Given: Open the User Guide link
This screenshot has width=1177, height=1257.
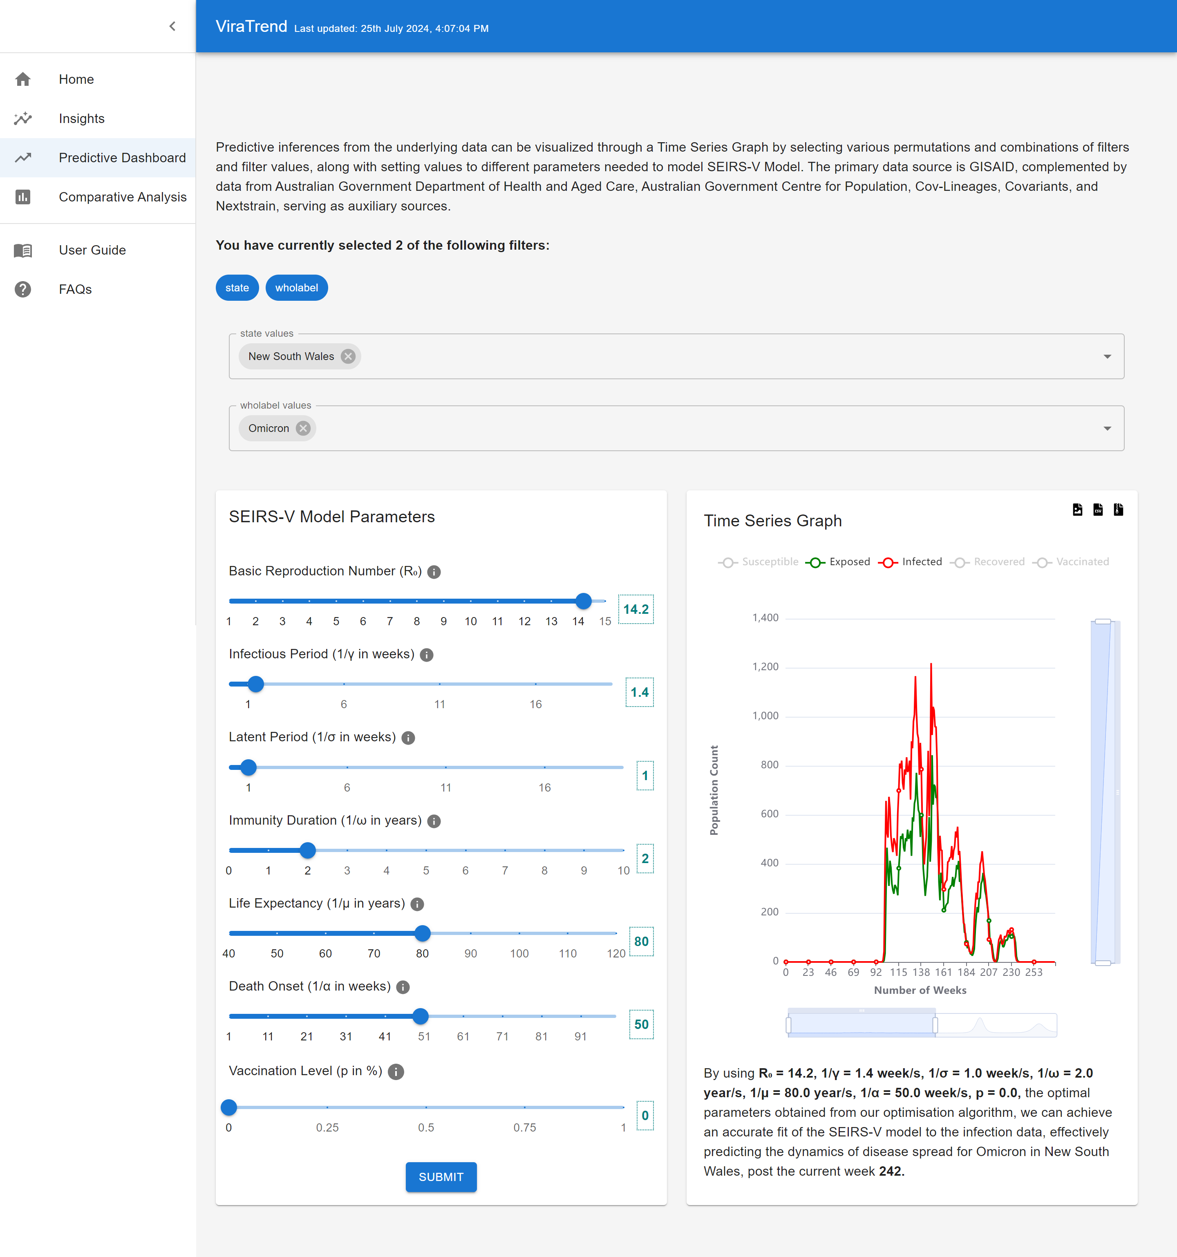Looking at the screenshot, I should pyautogui.click(x=92, y=251).
